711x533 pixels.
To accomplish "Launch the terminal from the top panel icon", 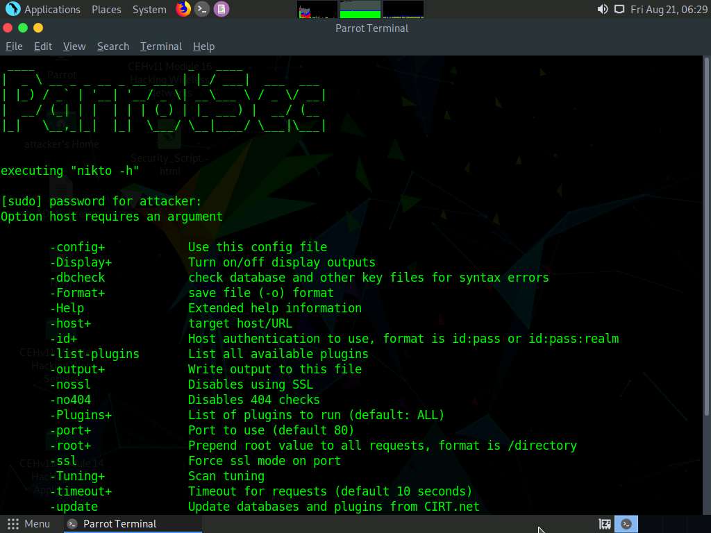I will click(x=202, y=9).
